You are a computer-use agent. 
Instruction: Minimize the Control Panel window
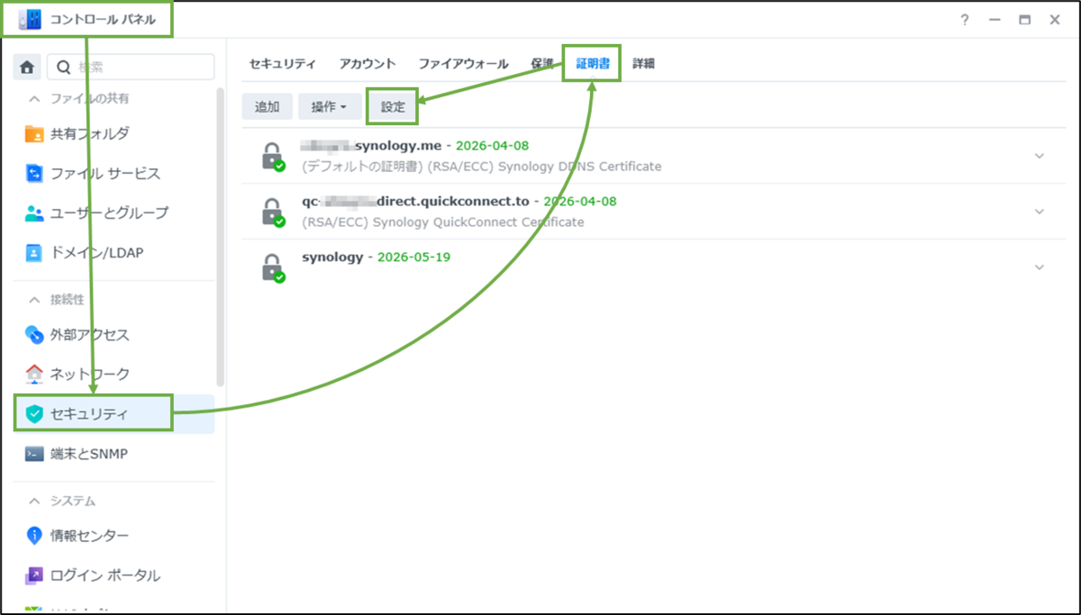995,19
